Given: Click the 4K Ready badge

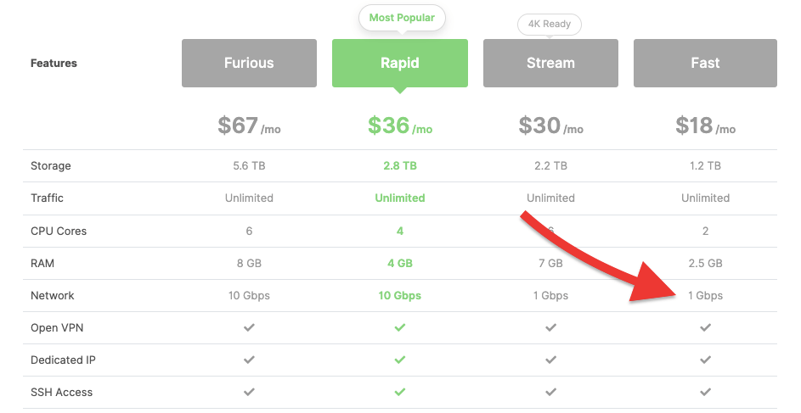Looking at the screenshot, I should coord(550,24).
